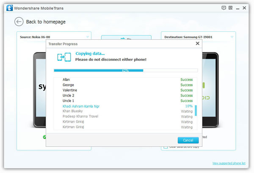Viewport: 254px width, 173px height.
Task: Toggle Clear data before copy checkbox
Action: coord(166,147)
